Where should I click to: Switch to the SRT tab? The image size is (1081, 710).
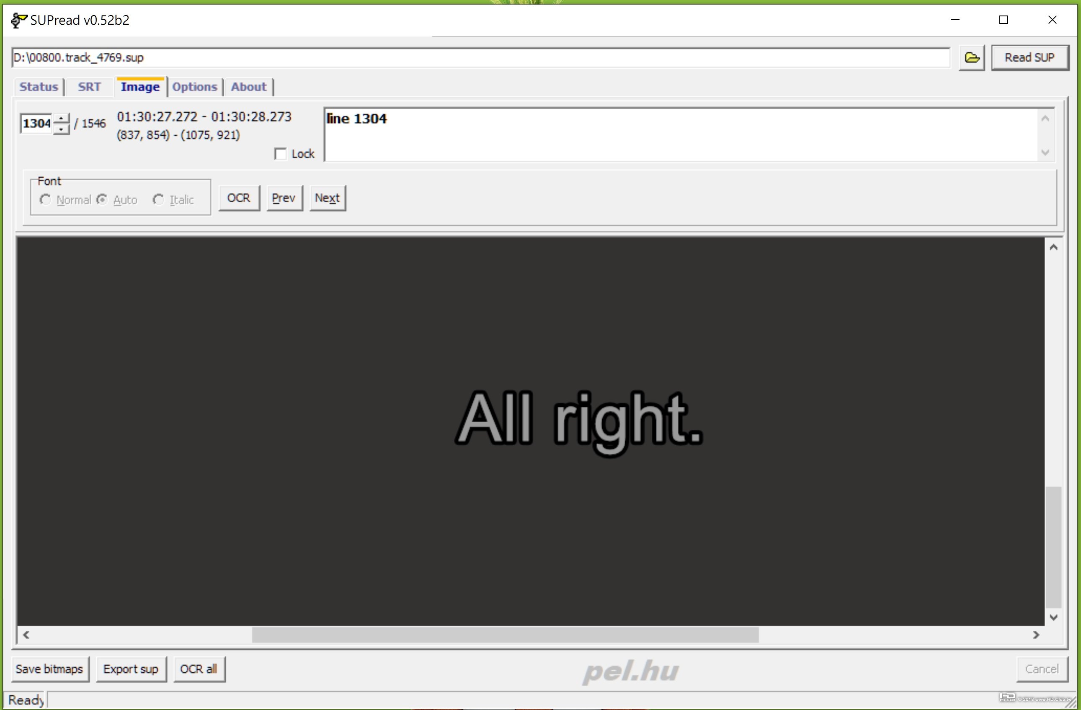[89, 87]
